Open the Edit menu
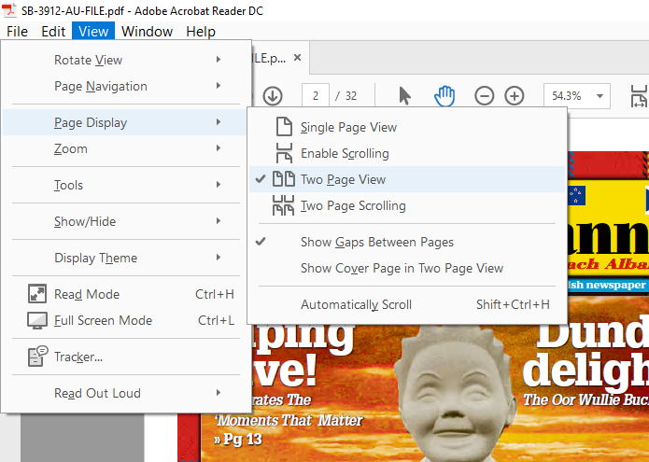Viewport: 649px width, 462px height. (53, 31)
